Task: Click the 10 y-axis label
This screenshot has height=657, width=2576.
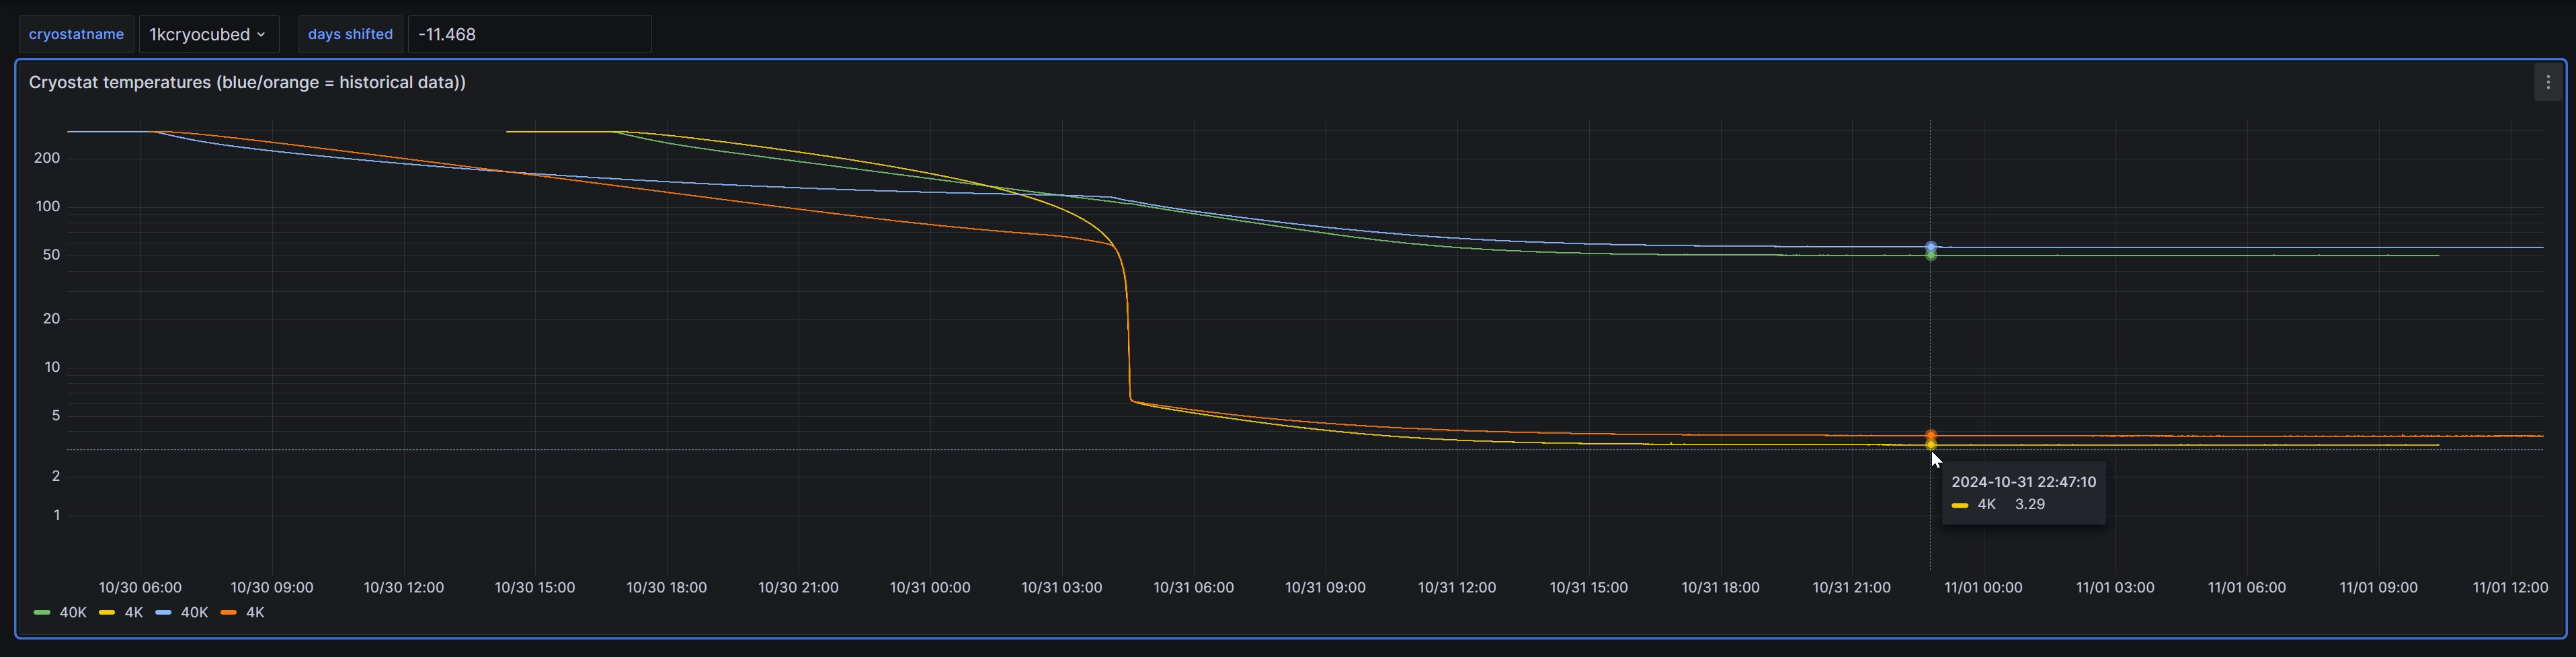Action: click(x=52, y=368)
